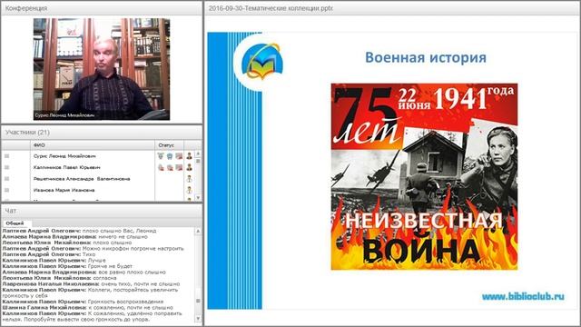Screen dimensions: 581x327
Task: Click chat message 'К сожалению, удалённо поправить'
Action: [x=135, y=313]
